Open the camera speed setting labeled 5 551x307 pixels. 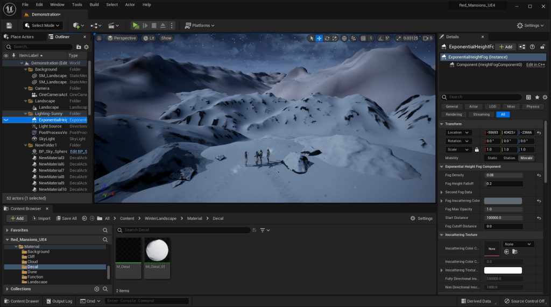(428, 38)
